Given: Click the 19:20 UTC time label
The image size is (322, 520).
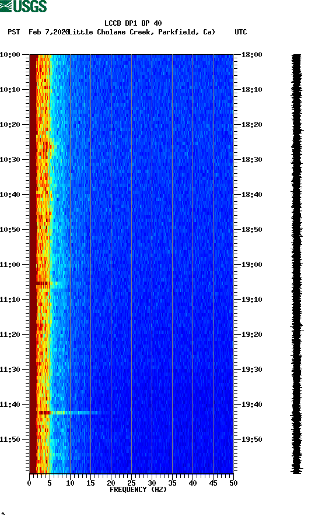Looking at the screenshot, I should pyautogui.click(x=252, y=335).
